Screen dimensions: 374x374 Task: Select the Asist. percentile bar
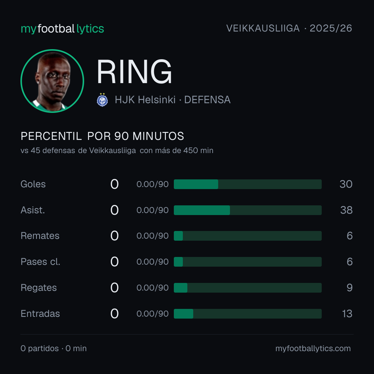[248, 210]
